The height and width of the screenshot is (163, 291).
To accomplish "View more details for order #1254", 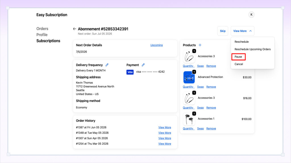I will pos(165,143).
